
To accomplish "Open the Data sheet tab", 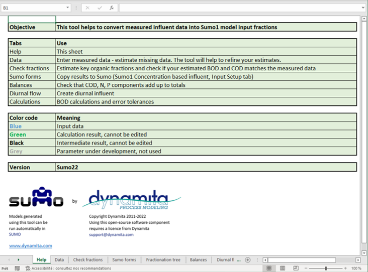I will tap(59, 260).
